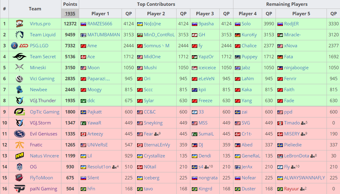340x194 pixels.
Task: Click the removed-player icon next to Fear
Action: point(156,134)
